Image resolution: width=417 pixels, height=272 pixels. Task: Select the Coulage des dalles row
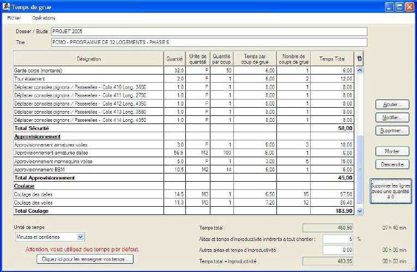point(184,194)
